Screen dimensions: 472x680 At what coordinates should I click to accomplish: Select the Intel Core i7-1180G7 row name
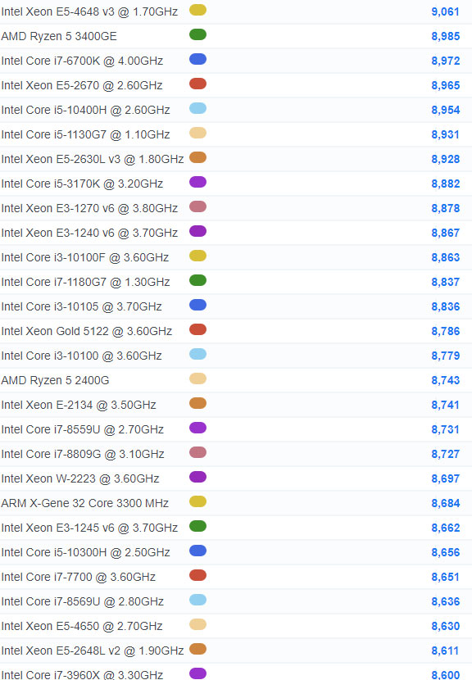85,282
